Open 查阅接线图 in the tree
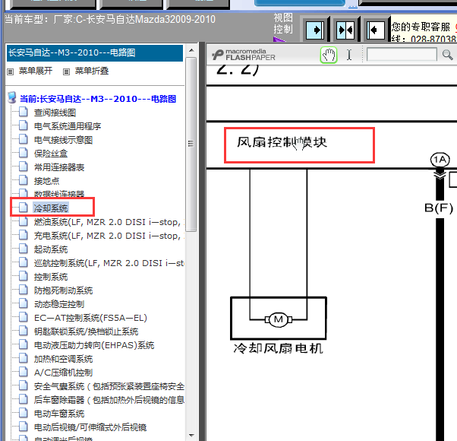This screenshot has height=441, width=457. pyautogui.click(x=55, y=113)
